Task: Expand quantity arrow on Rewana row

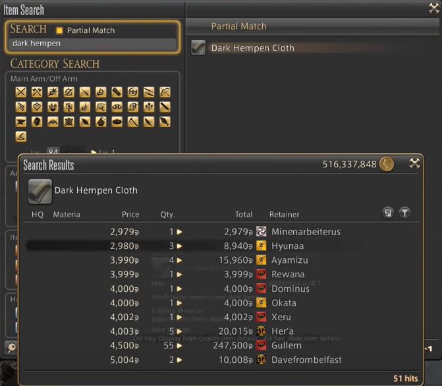Action: [179, 274]
